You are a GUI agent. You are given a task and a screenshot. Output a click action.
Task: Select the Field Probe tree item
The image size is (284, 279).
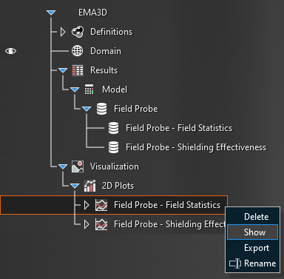click(135, 109)
